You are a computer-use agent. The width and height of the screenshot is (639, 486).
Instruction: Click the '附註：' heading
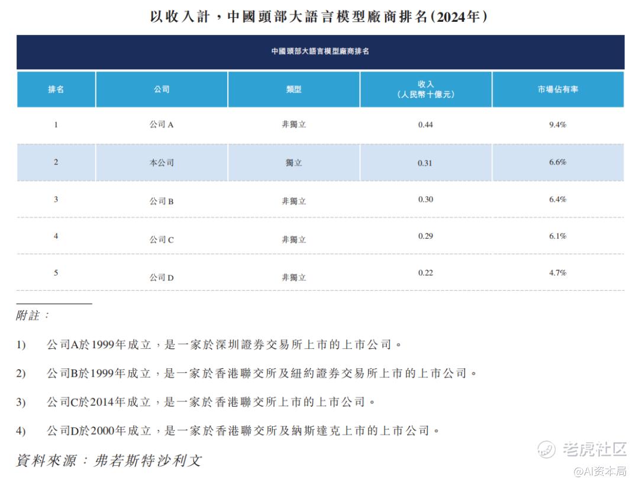[33, 315]
